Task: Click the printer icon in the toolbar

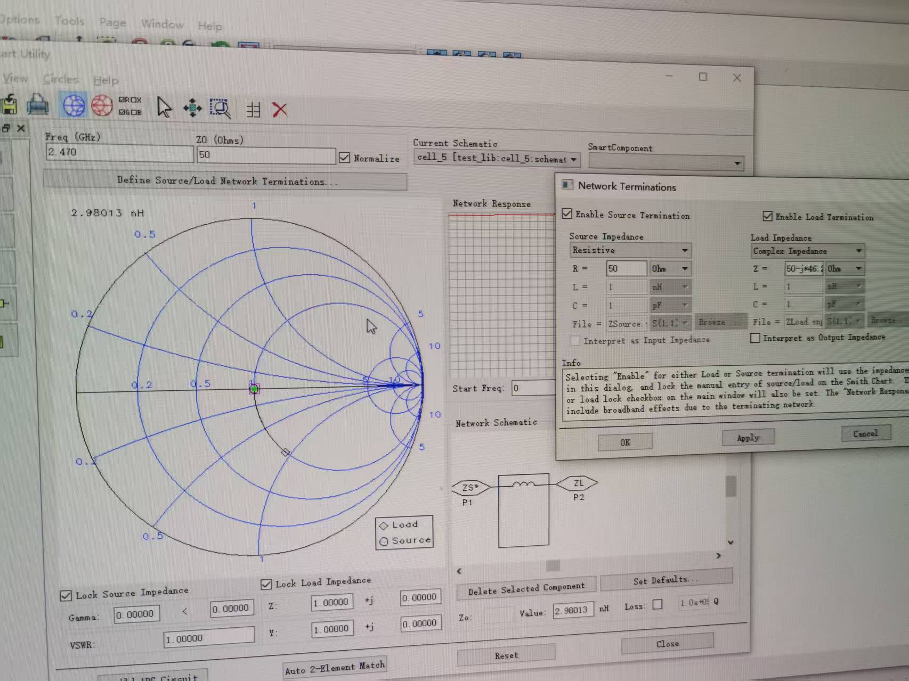Action: click(37, 104)
